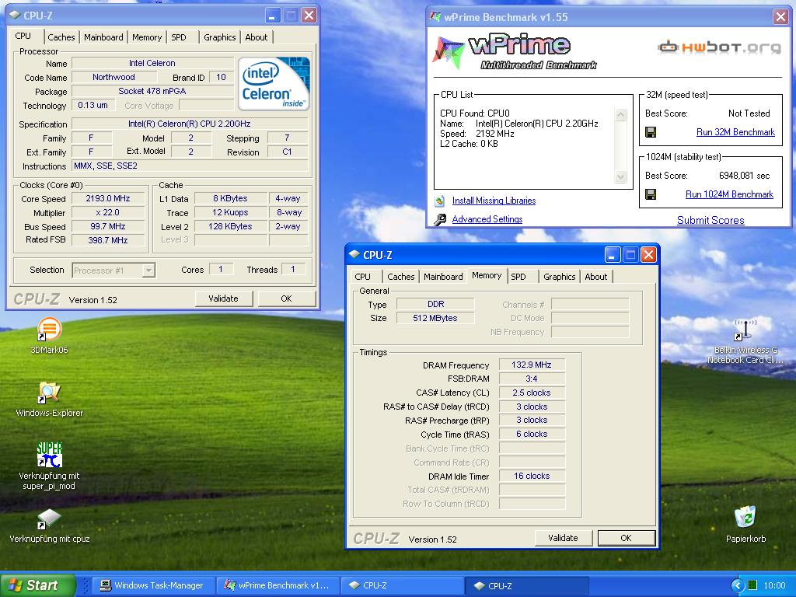Viewport: 796px width, 597px height.
Task: Open SPD tab in the Memory CPU-Z window
Action: (518, 277)
